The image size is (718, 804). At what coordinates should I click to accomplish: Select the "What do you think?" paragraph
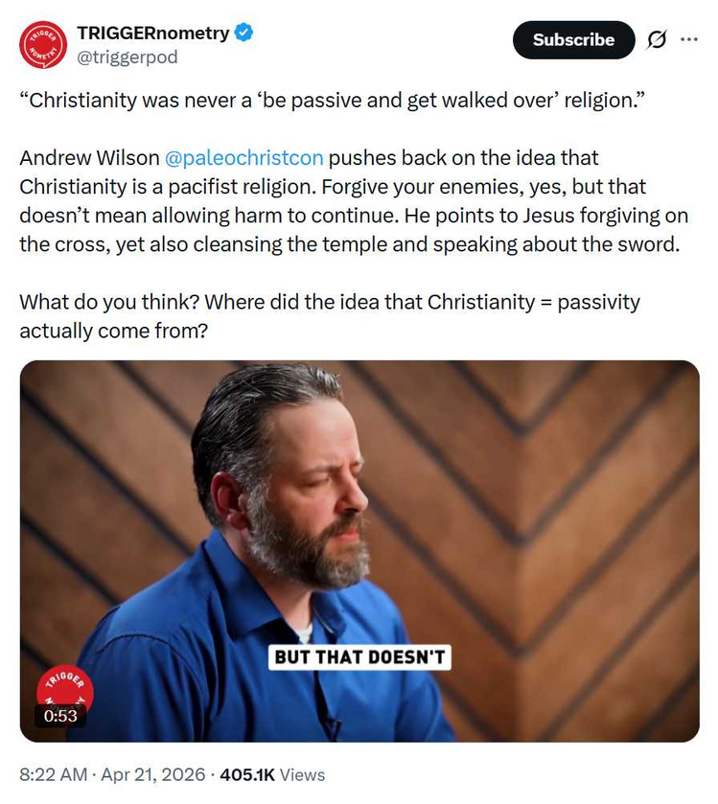click(x=330, y=316)
